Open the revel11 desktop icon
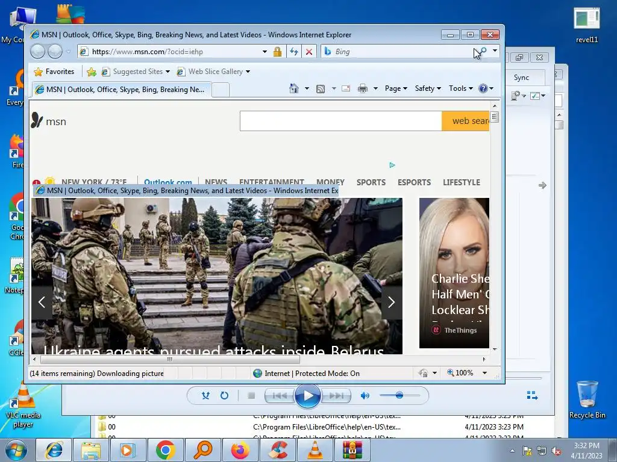The image size is (617, 462). [587, 25]
